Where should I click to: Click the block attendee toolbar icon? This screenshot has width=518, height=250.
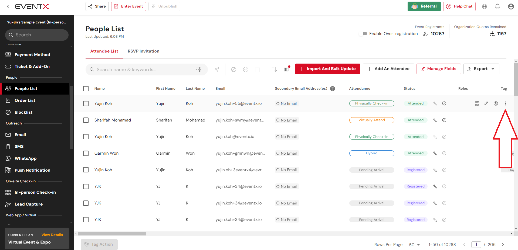(234, 70)
